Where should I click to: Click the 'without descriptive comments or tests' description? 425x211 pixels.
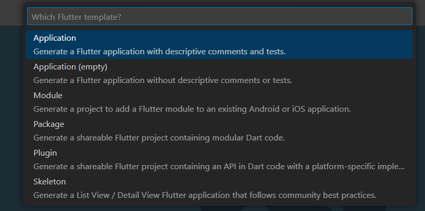(162, 80)
